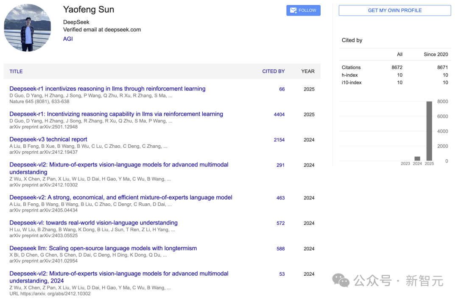
Task: Click the 66 citations count link
Action: (x=282, y=89)
